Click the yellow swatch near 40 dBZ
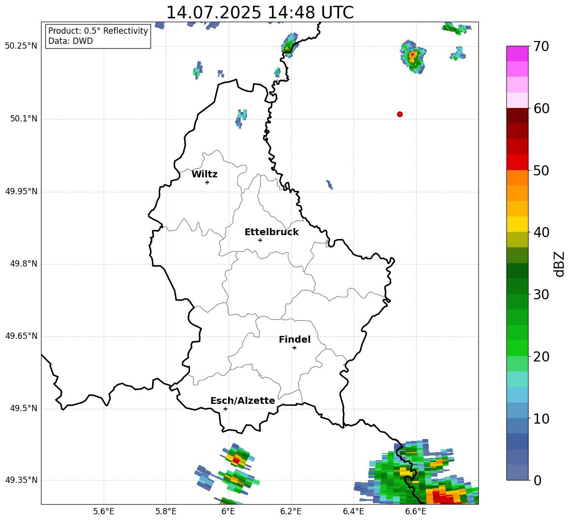 pos(517,224)
